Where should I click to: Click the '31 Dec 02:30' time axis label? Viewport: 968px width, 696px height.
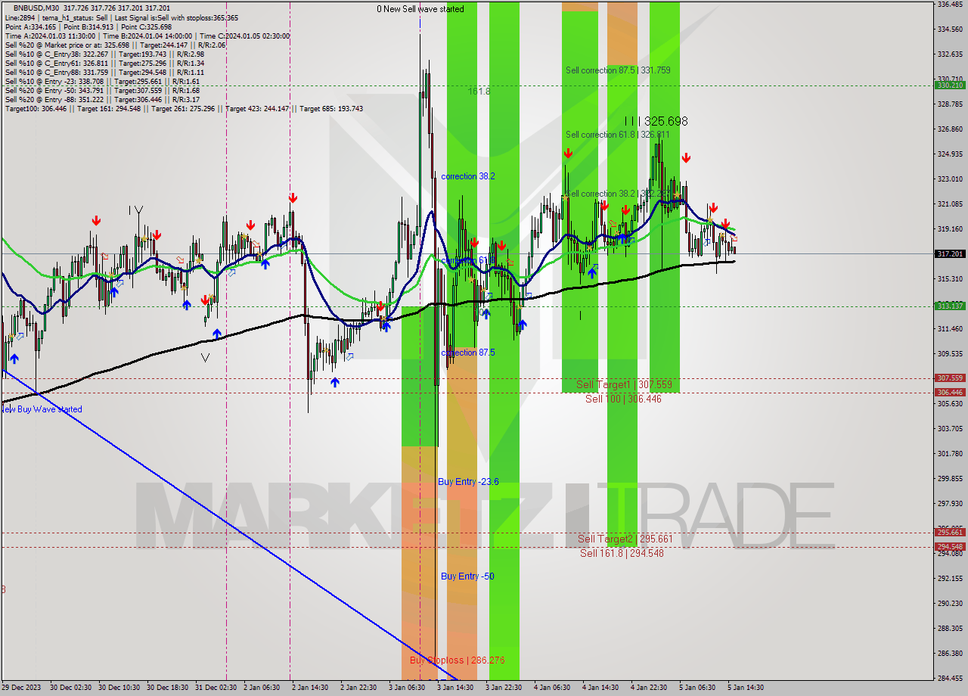pyautogui.click(x=216, y=688)
